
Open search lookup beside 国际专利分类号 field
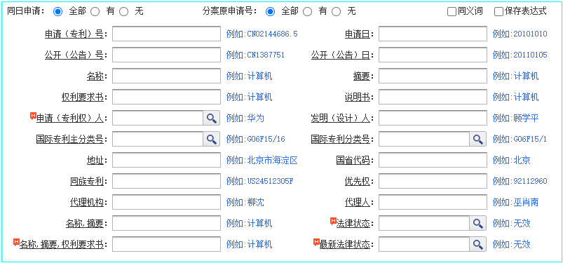point(478,139)
